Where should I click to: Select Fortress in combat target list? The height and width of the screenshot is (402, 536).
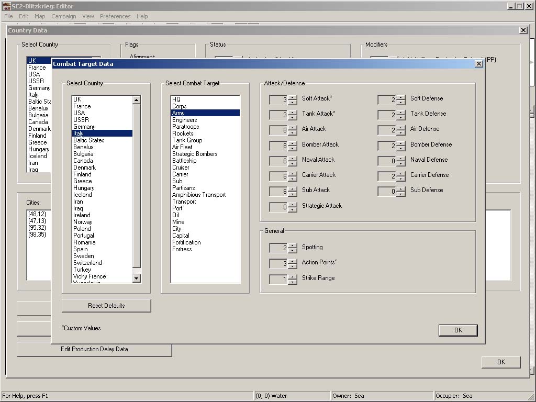click(x=182, y=249)
